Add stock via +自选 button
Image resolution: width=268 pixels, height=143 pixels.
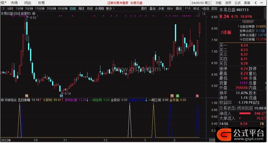205,9
